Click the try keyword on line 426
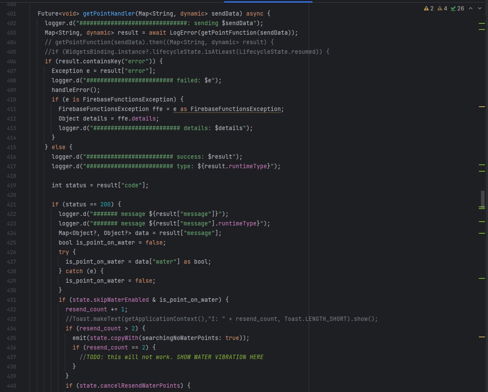This screenshot has width=488, height=392. tap(64, 252)
